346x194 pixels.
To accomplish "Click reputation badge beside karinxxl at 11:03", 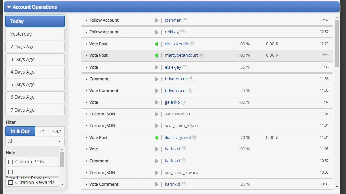I will 183,149.
